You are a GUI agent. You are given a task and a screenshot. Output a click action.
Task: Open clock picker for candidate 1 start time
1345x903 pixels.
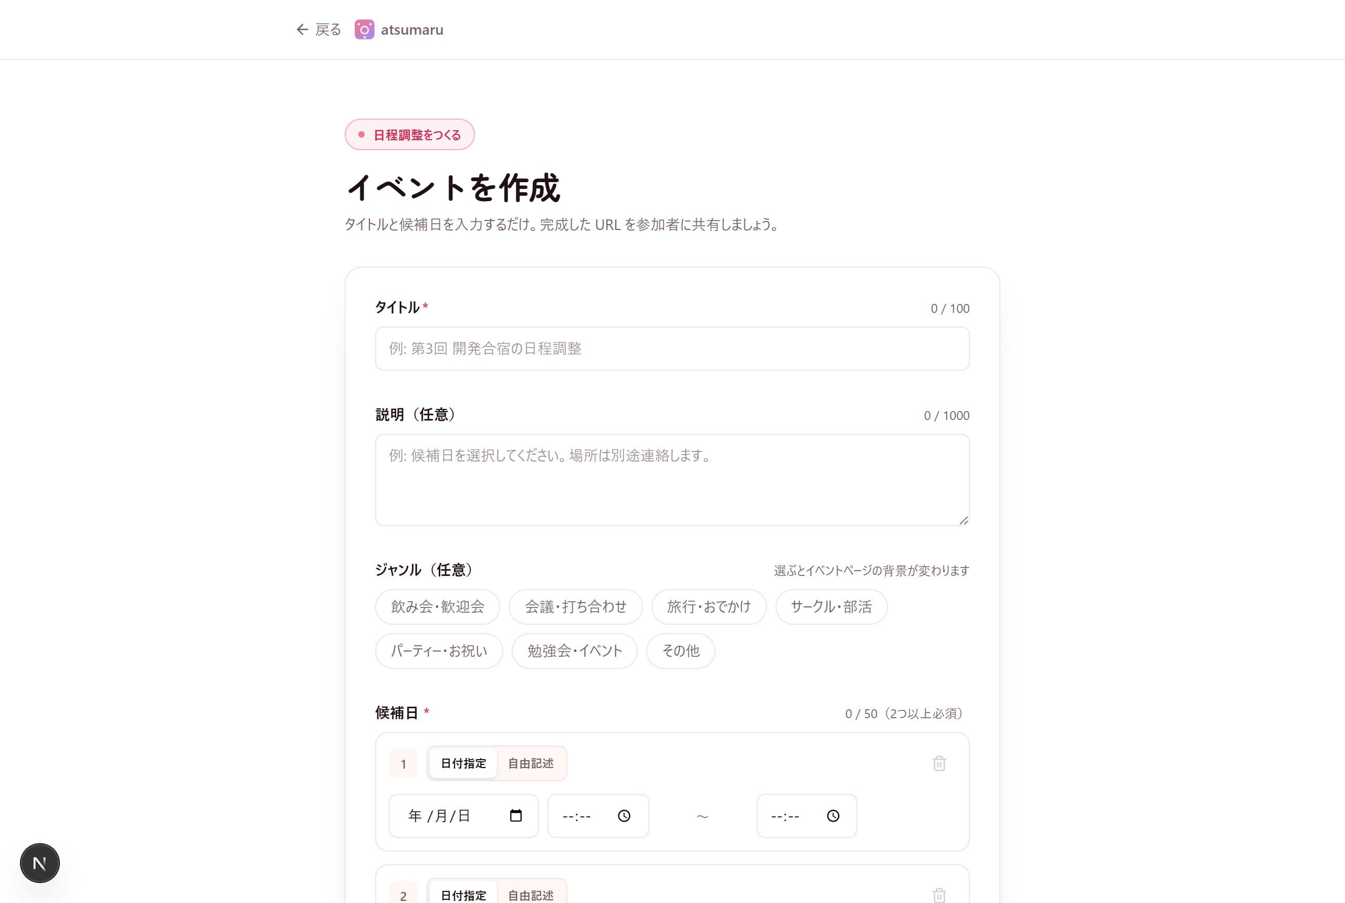624,815
